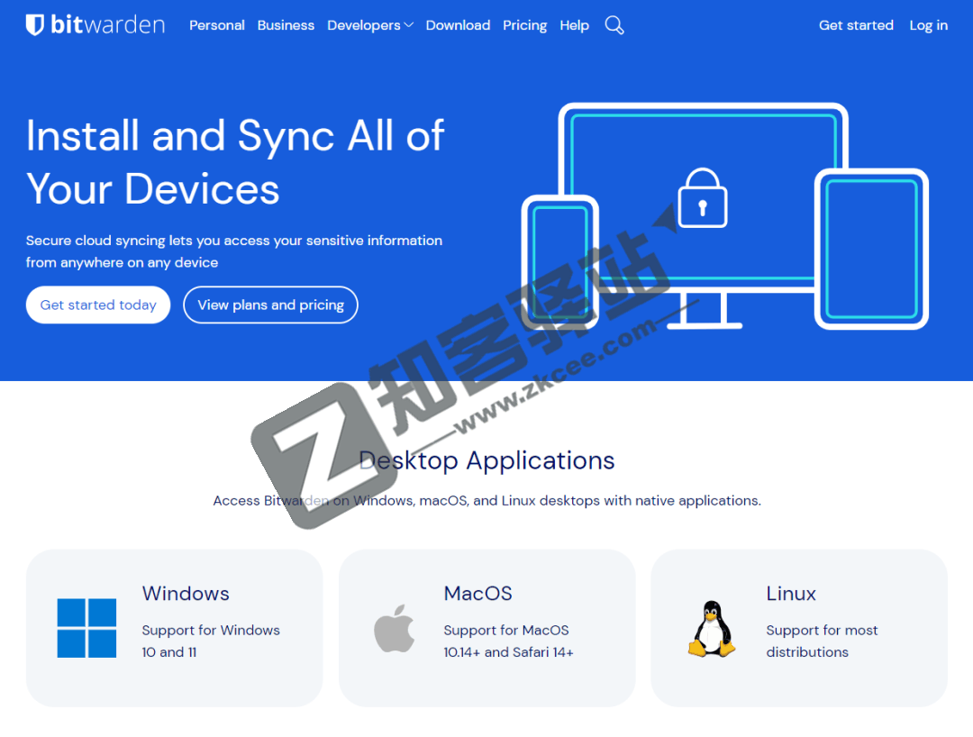Viewport: 973px width, 737px height.
Task: Click the Log in link
Action: click(x=928, y=25)
